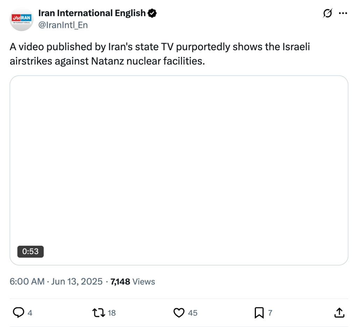Open the @IranIntl_En handle link
358x327 pixels.
point(63,25)
